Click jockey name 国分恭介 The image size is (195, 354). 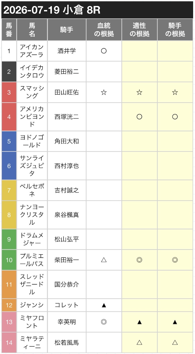67,285
